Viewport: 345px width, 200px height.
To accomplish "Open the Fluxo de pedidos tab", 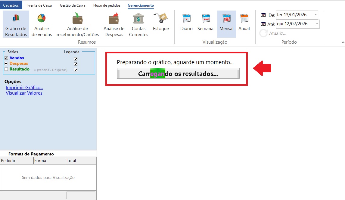I will 107,5.
